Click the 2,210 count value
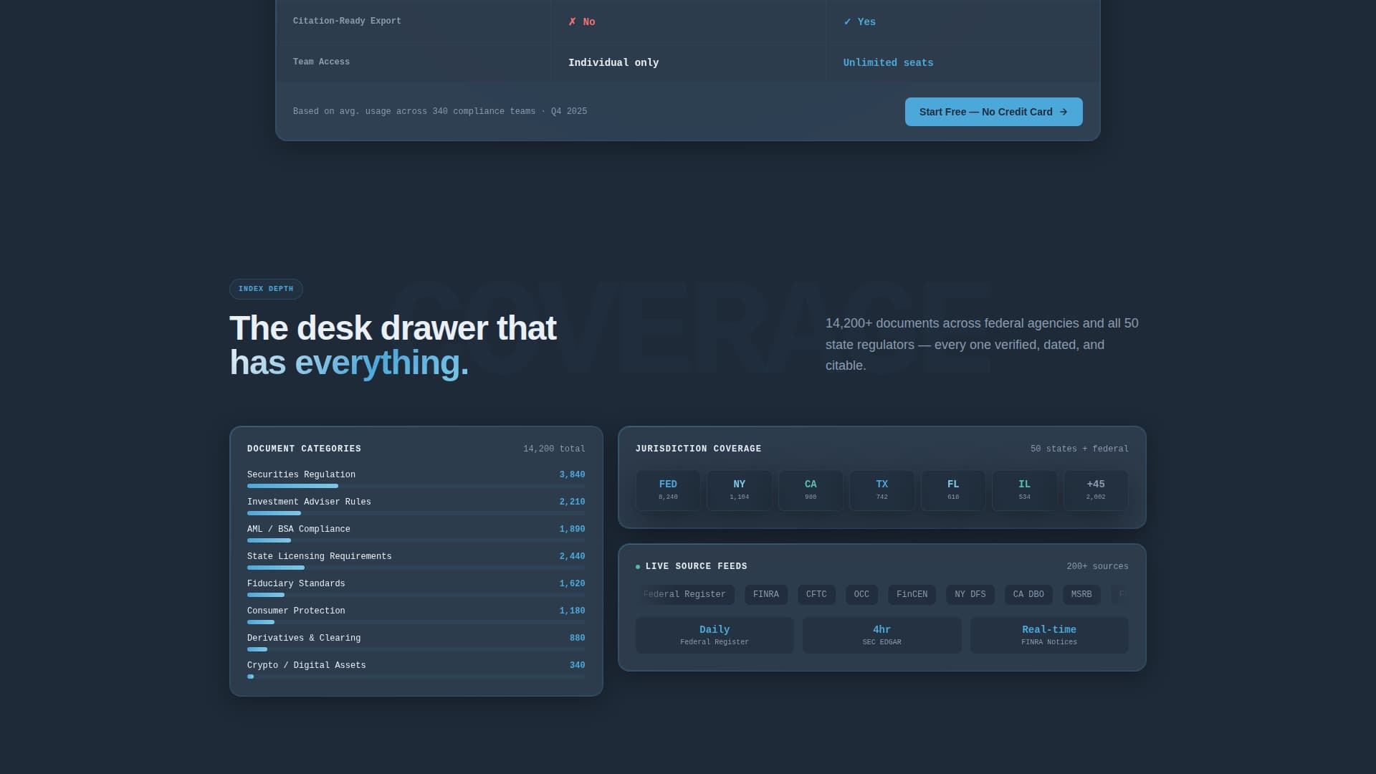1376x774 pixels. pyautogui.click(x=572, y=502)
